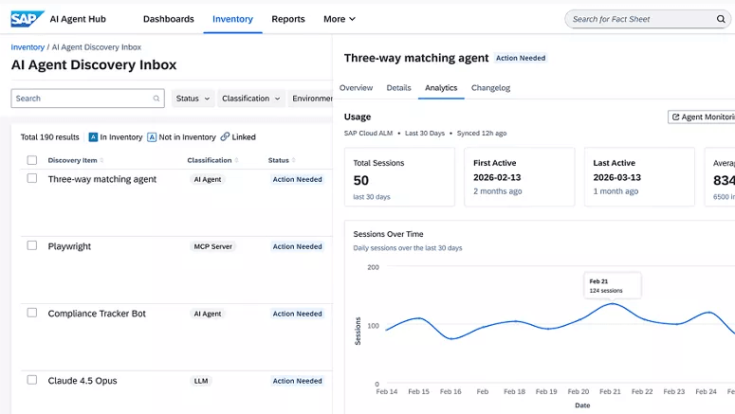Click the In Inventory legend icon
The height and width of the screenshot is (414, 735).
[93, 137]
